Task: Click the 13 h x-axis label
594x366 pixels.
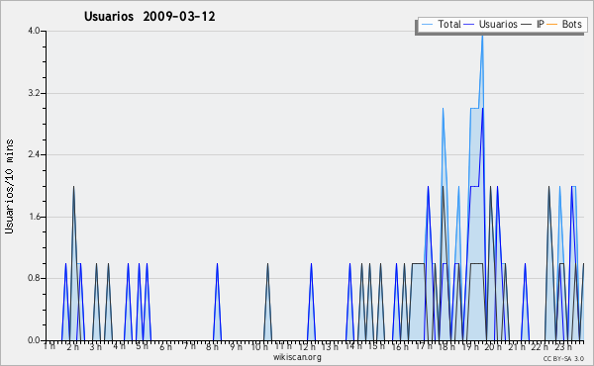Action: (x=330, y=346)
